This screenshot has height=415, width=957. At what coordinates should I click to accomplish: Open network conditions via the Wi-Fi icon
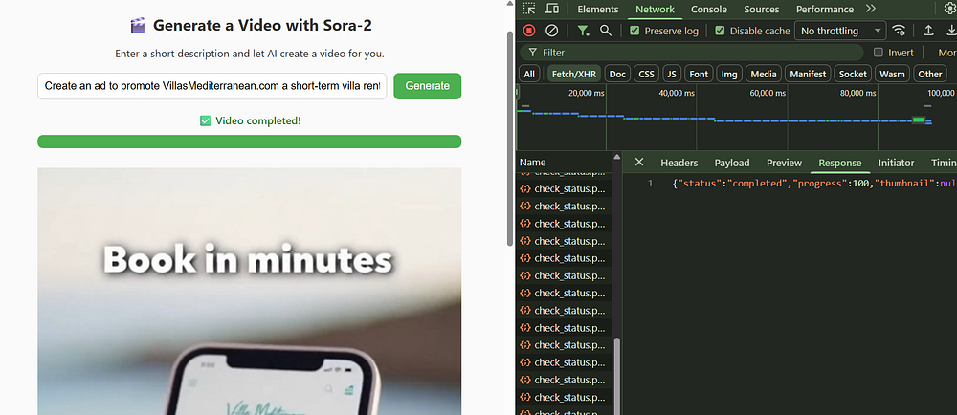tap(899, 31)
